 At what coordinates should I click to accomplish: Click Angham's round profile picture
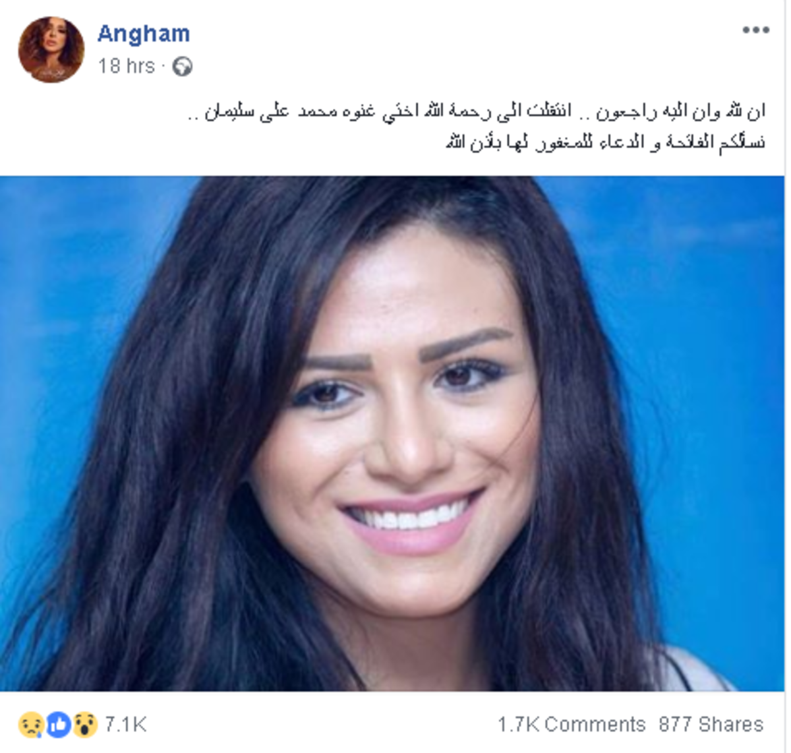(51, 50)
